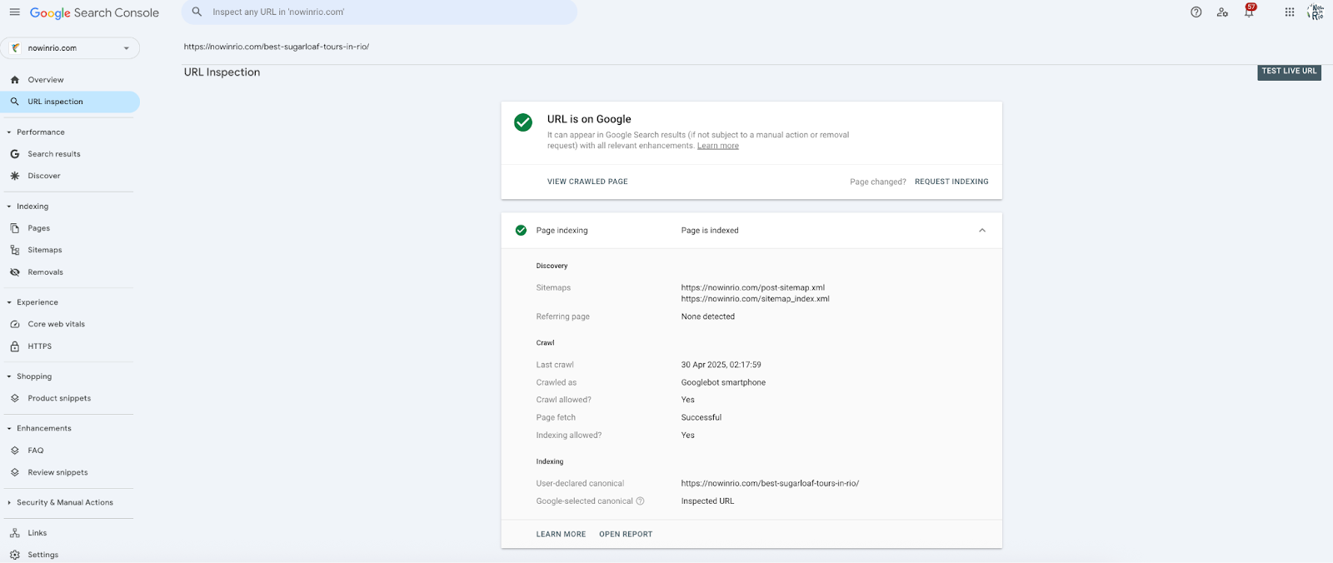Go to Core web vitals report
This screenshot has height=563, width=1333.
(x=56, y=324)
